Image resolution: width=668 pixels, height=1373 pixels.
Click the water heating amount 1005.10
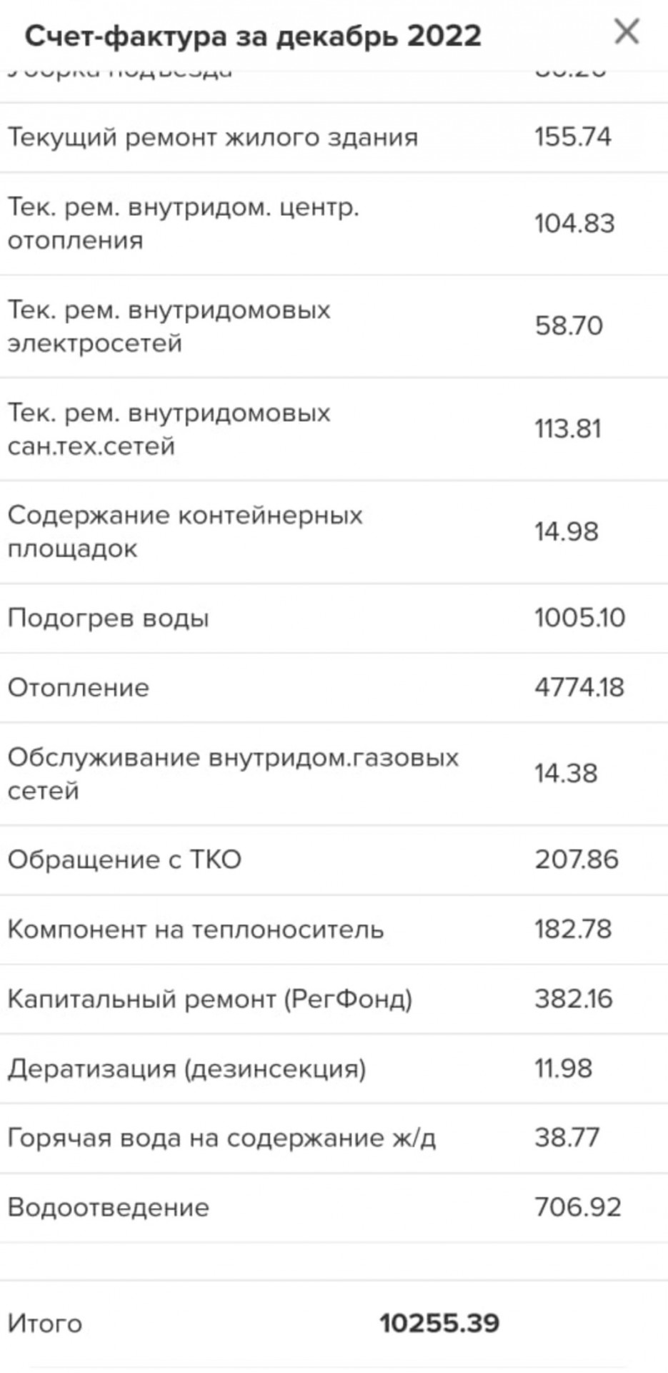pos(580,618)
